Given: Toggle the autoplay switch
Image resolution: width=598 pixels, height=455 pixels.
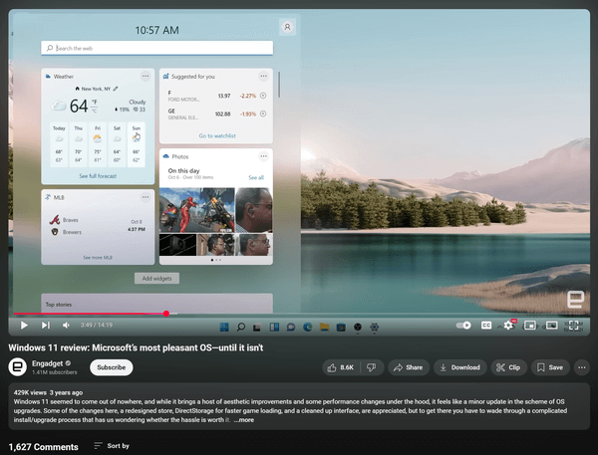Looking at the screenshot, I should 463,325.
